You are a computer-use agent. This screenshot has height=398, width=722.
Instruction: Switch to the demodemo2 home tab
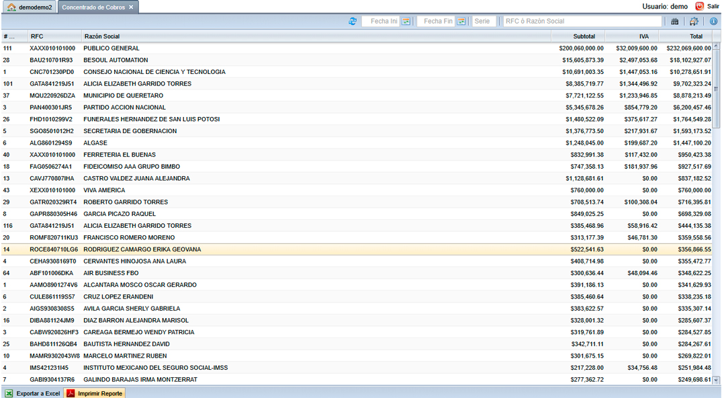pyautogui.click(x=29, y=7)
